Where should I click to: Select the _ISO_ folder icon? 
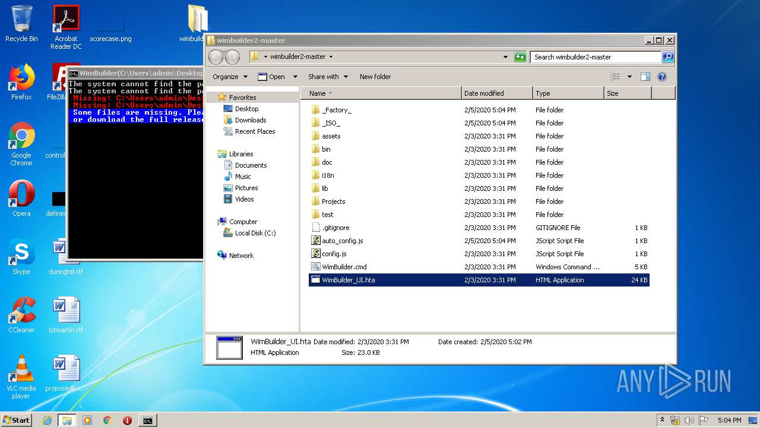(x=316, y=123)
